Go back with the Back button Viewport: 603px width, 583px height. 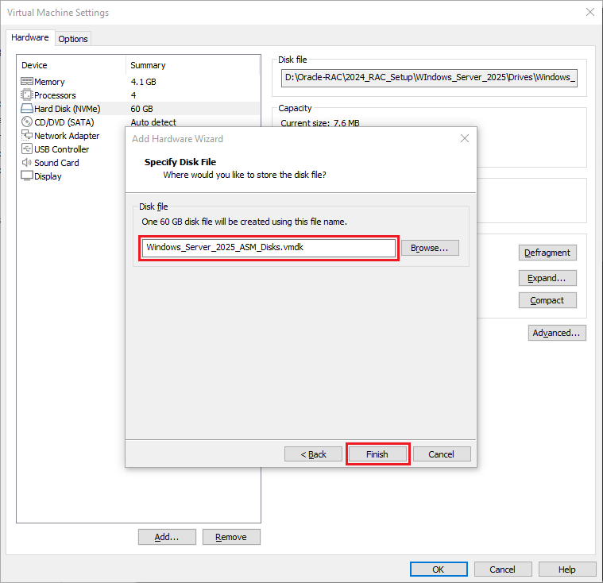point(313,454)
